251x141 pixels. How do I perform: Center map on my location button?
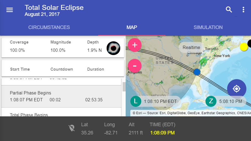point(236,89)
